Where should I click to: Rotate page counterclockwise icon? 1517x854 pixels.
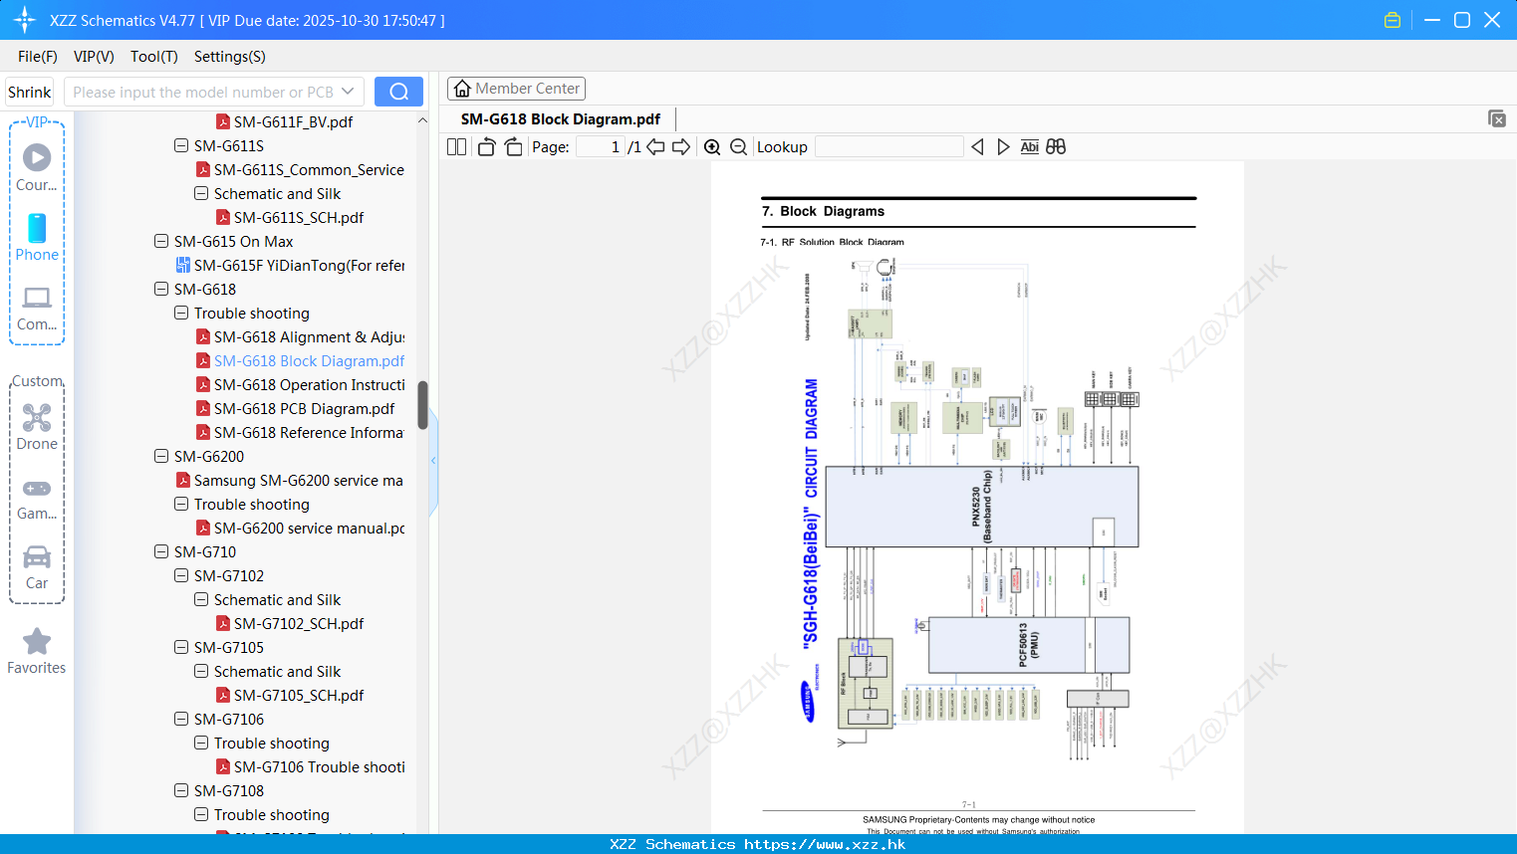(x=486, y=146)
